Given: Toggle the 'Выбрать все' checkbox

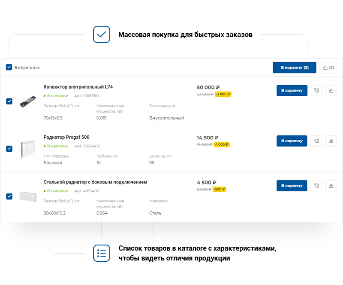Looking at the screenshot, I should point(9,67).
